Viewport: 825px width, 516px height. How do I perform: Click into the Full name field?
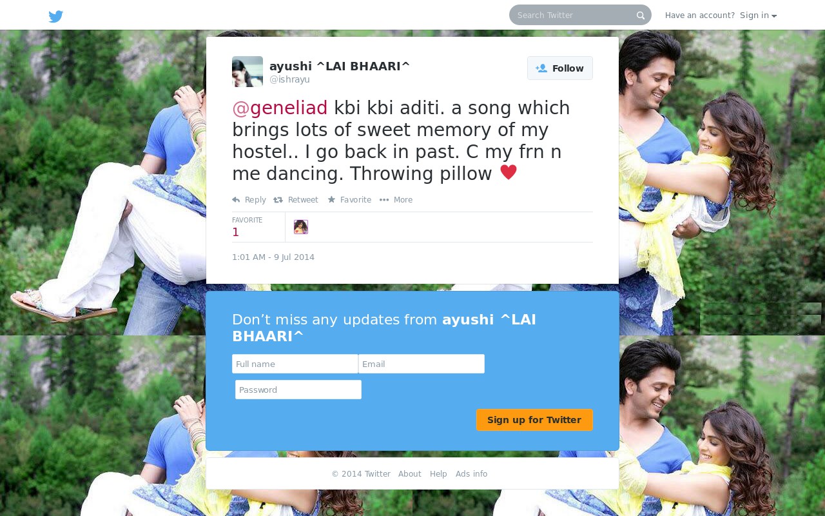tap(295, 364)
